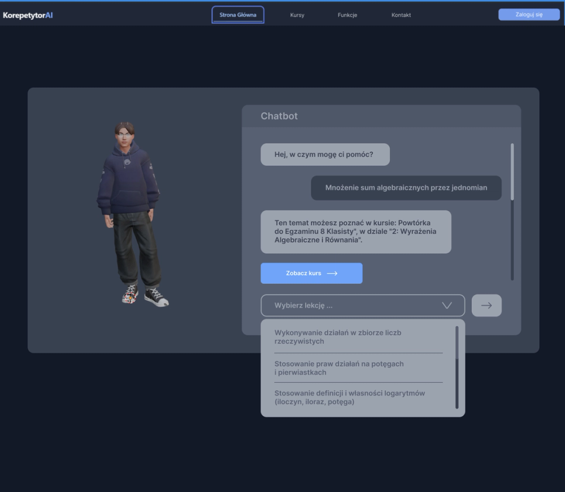
Task: Click the chevron on the Wybierz lekcję field
Action: pyautogui.click(x=448, y=305)
